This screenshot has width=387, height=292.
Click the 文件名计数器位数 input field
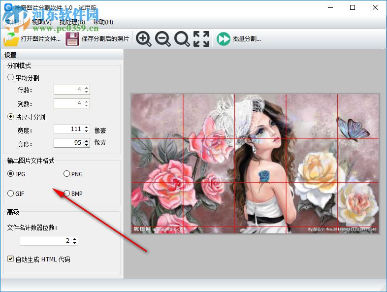46,241
